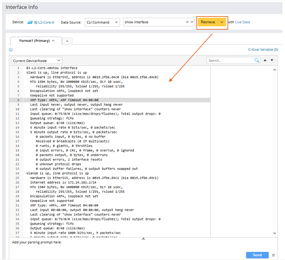The width and height of the screenshot is (285, 260).
Task: Click line 'ARP type: ARPA, ARP Timeout 04:00:00' on row 8
Action: point(64,100)
